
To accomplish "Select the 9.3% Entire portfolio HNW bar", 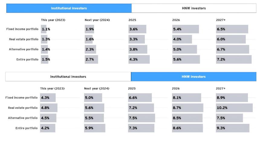I will (232, 128).
